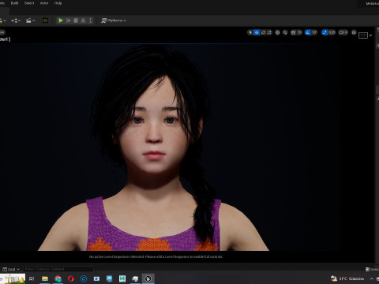Choose the Translate move tool

(x=257, y=32)
